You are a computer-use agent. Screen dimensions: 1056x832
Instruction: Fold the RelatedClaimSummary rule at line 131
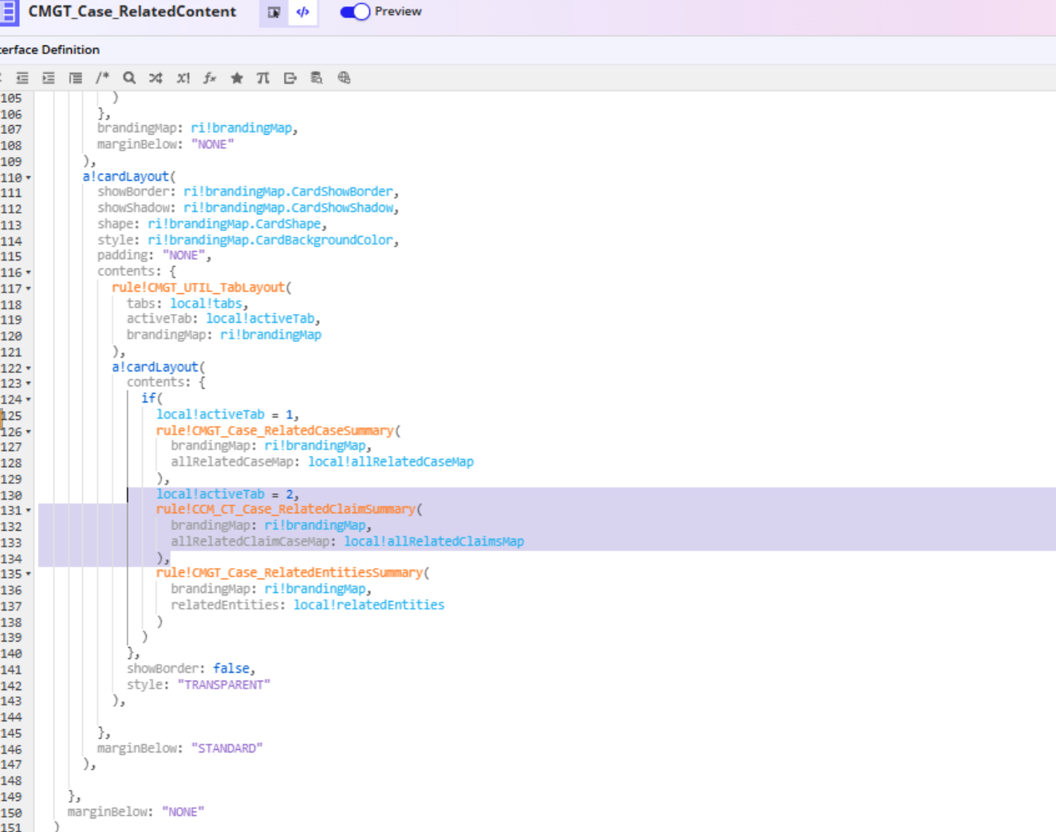(x=29, y=510)
